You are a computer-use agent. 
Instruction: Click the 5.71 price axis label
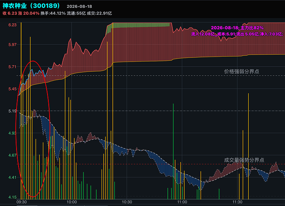click(12, 67)
